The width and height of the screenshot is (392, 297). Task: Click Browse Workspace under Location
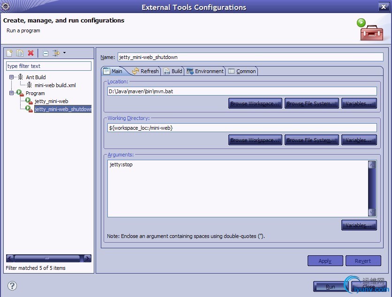(255, 104)
